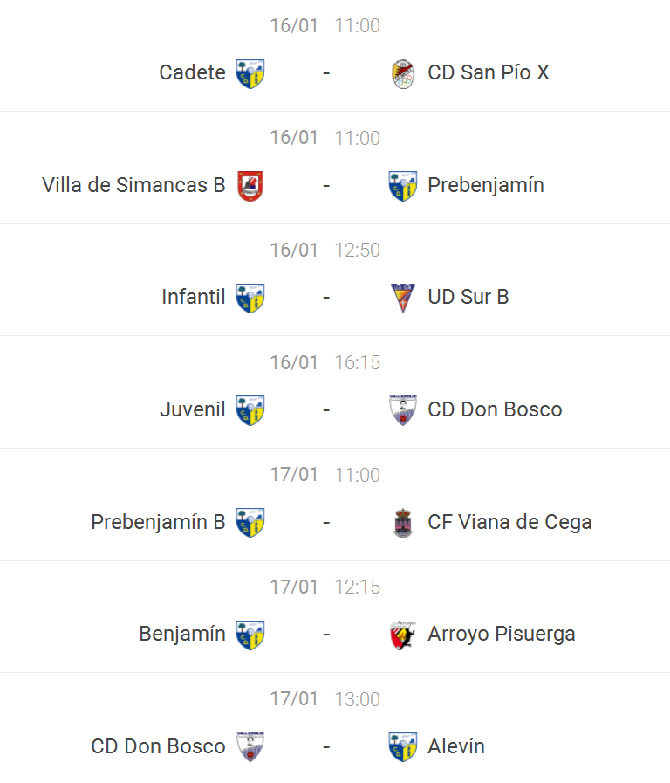Click the Arroyo Pisuerga crest

(x=402, y=635)
